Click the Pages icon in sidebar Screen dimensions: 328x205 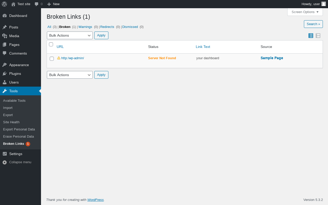tap(5, 45)
